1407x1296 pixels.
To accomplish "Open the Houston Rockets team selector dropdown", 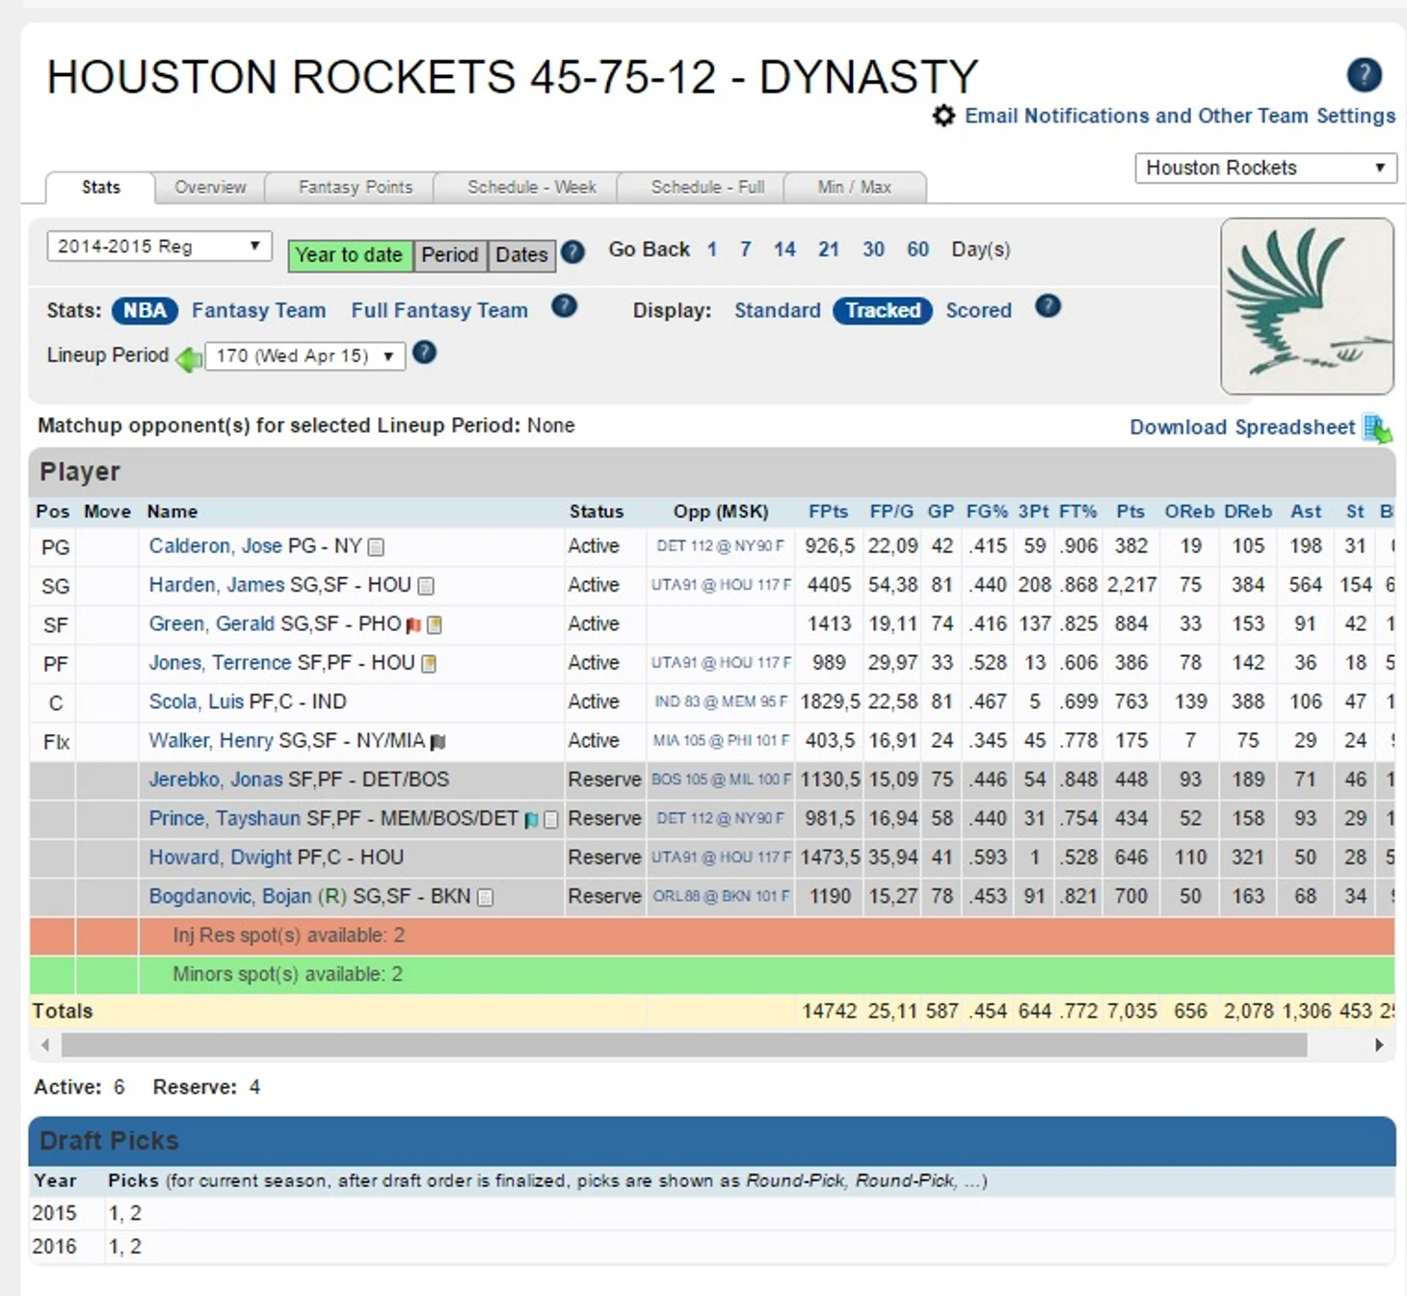I will coord(1264,168).
